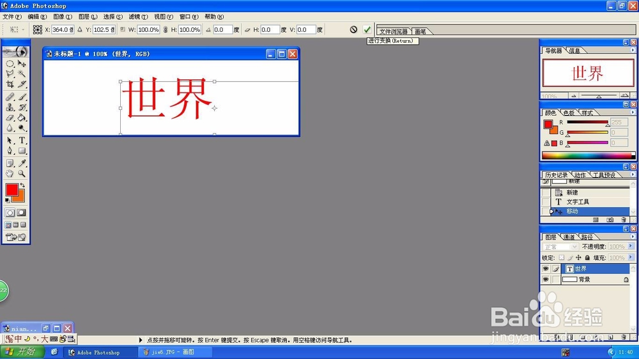Toggle maintain aspect ratio chain link
The width and height of the screenshot is (639, 359).
[x=165, y=29]
